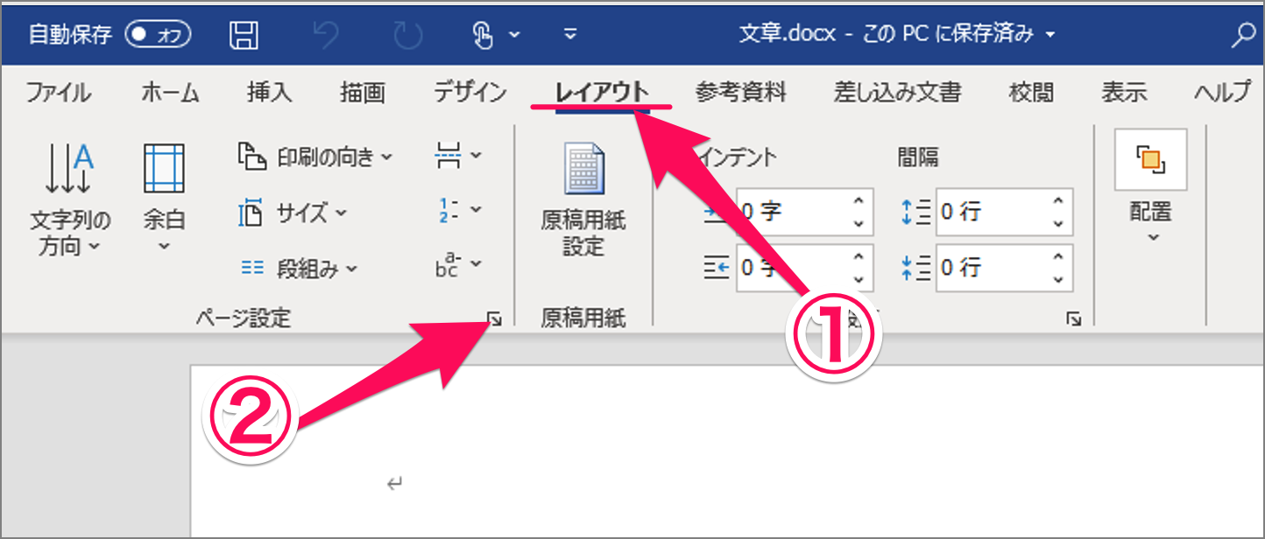Increase the spacing before value
This screenshot has width=1265, height=539.
point(1058,203)
